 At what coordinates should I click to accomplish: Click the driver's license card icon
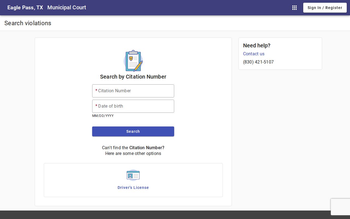(x=133, y=175)
